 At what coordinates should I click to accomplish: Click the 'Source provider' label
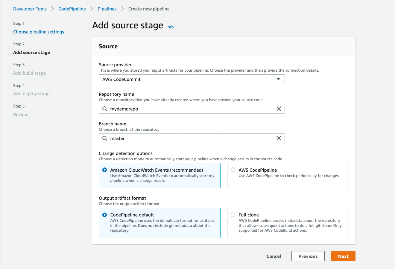(x=115, y=64)
